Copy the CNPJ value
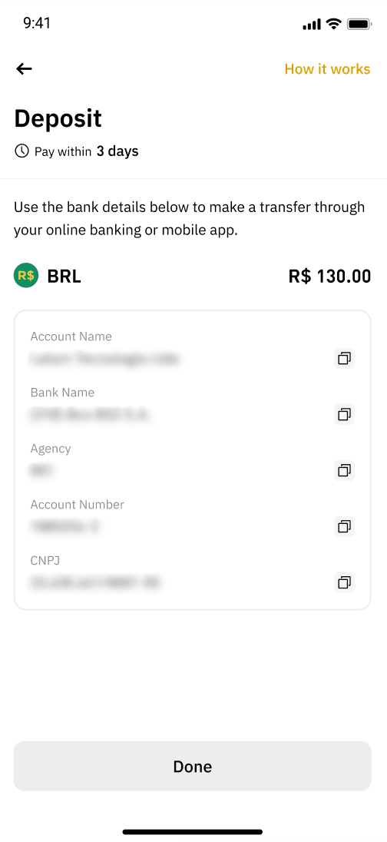 344,582
